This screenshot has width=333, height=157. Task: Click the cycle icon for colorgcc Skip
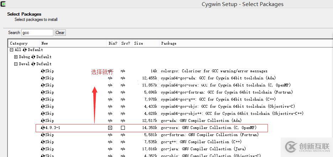(x=43, y=71)
